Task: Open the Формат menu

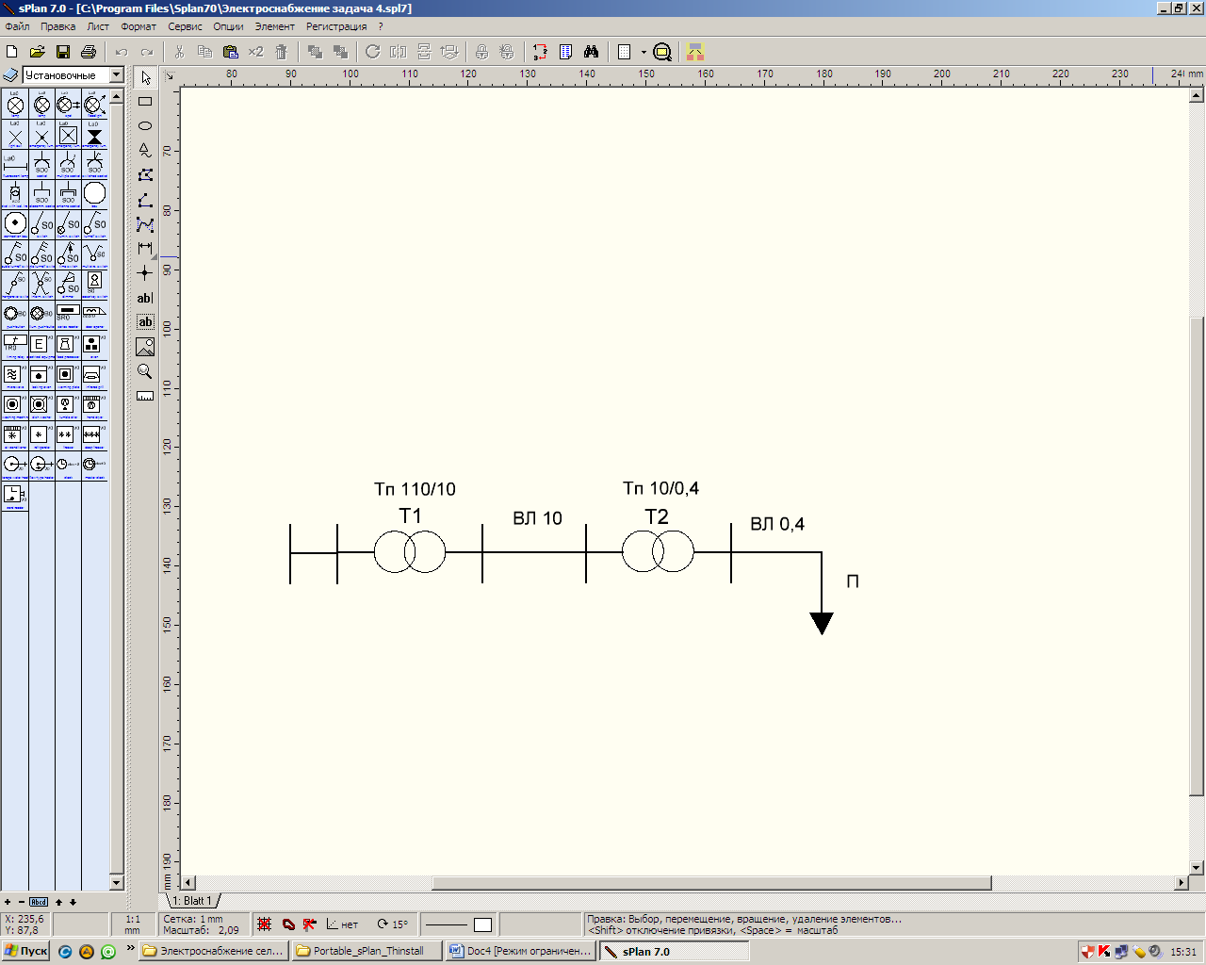Action: pos(139,26)
